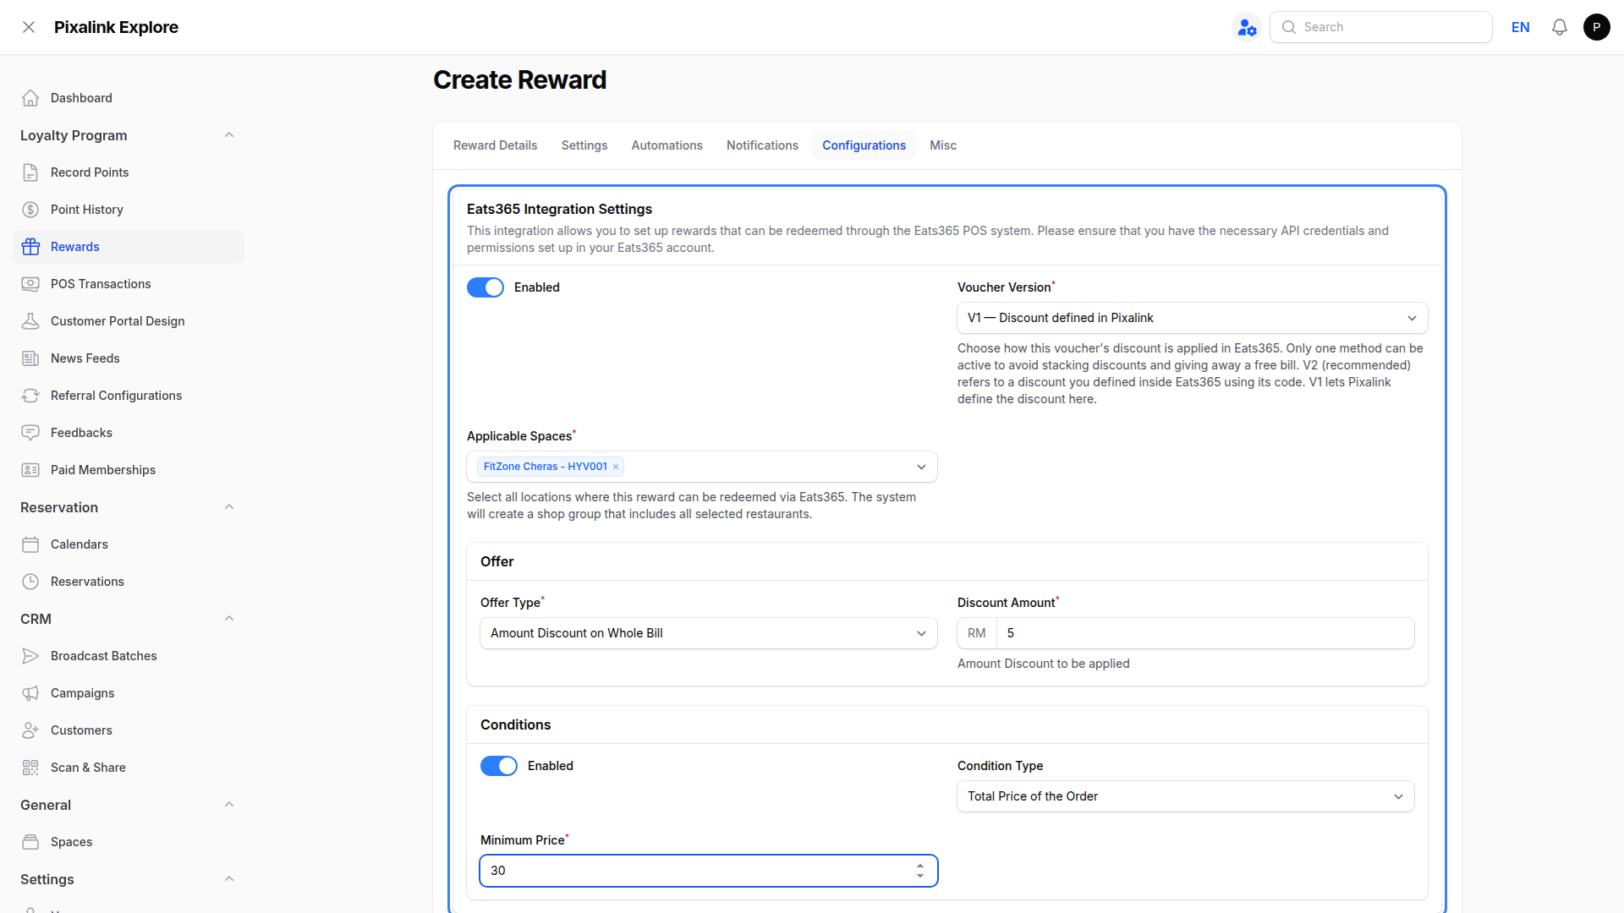
Task: Toggle the Eats365 integration Enabled switch
Action: (x=486, y=287)
